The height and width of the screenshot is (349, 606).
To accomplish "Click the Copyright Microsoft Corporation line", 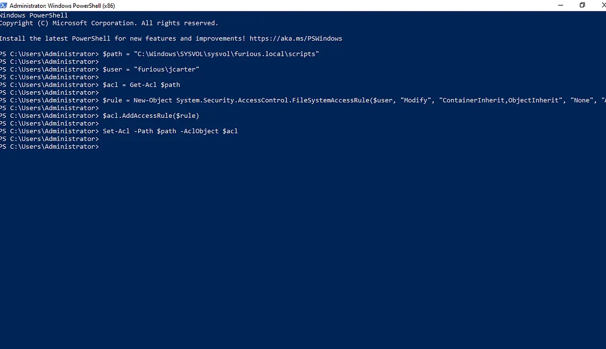I will coord(109,23).
